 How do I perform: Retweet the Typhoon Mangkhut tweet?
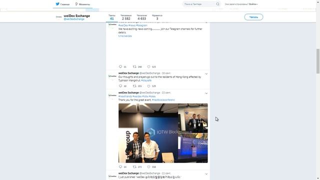click(x=134, y=86)
